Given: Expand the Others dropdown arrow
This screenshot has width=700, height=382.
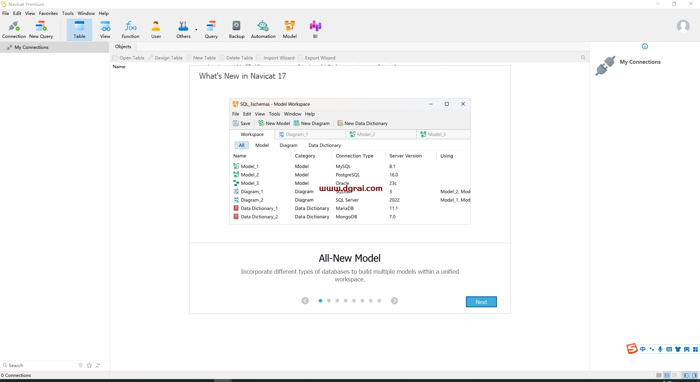Looking at the screenshot, I should point(196,30).
